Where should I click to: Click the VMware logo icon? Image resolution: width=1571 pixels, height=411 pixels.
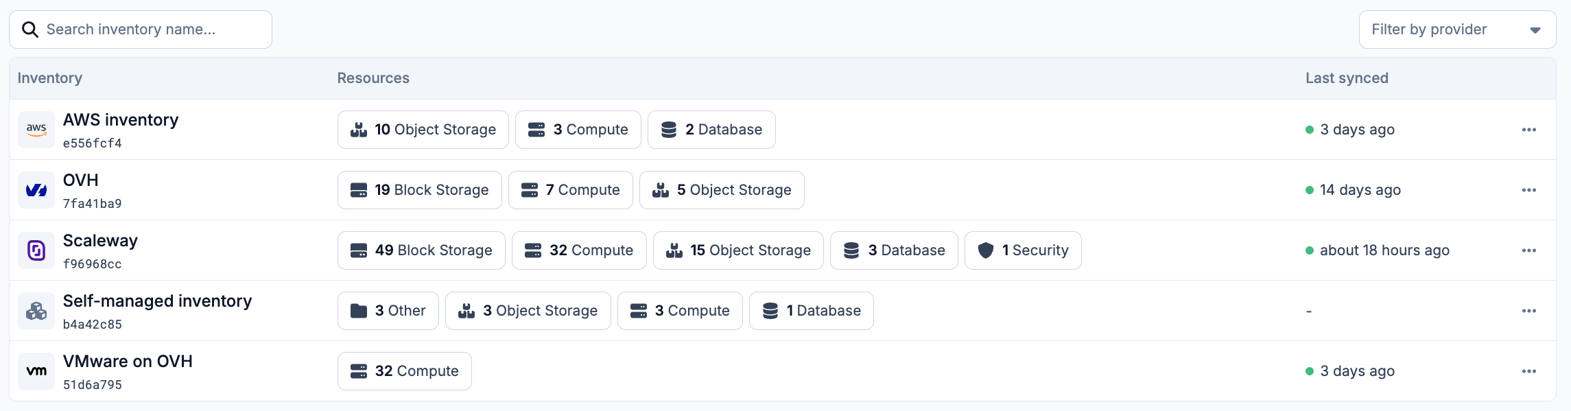point(36,371)
